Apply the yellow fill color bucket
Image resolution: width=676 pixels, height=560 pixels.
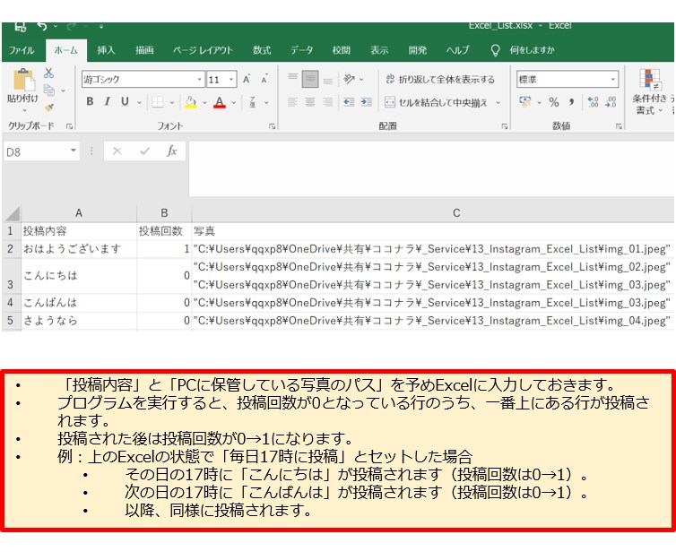point(191,102)
